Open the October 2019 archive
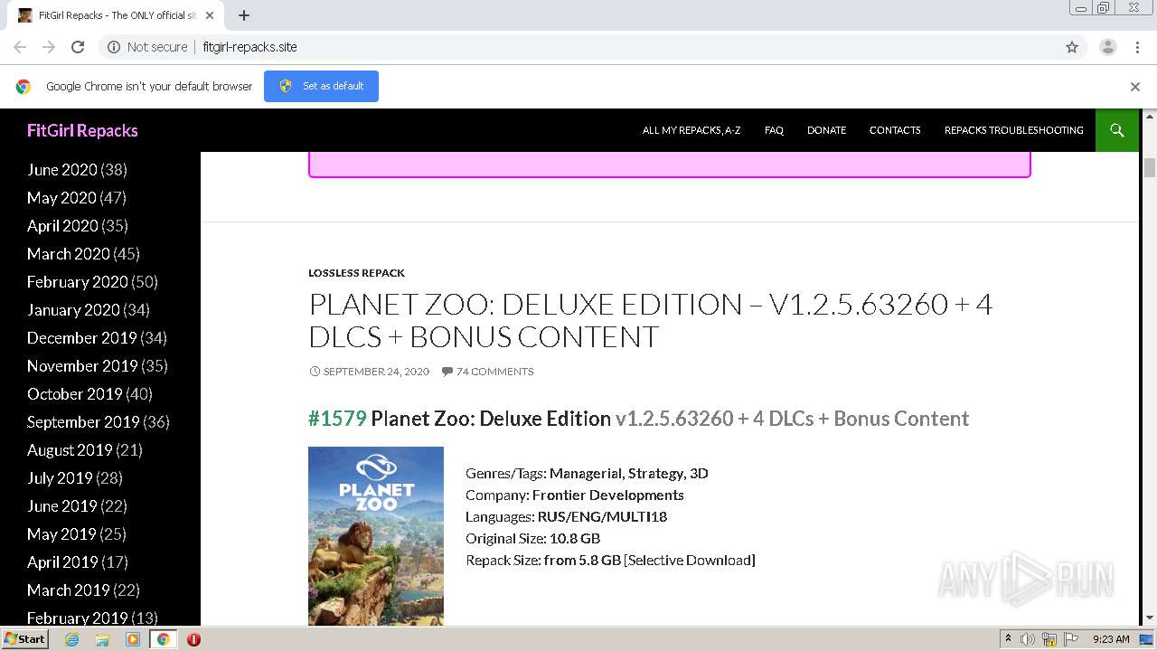1157x651 pixels. [74, 394]
